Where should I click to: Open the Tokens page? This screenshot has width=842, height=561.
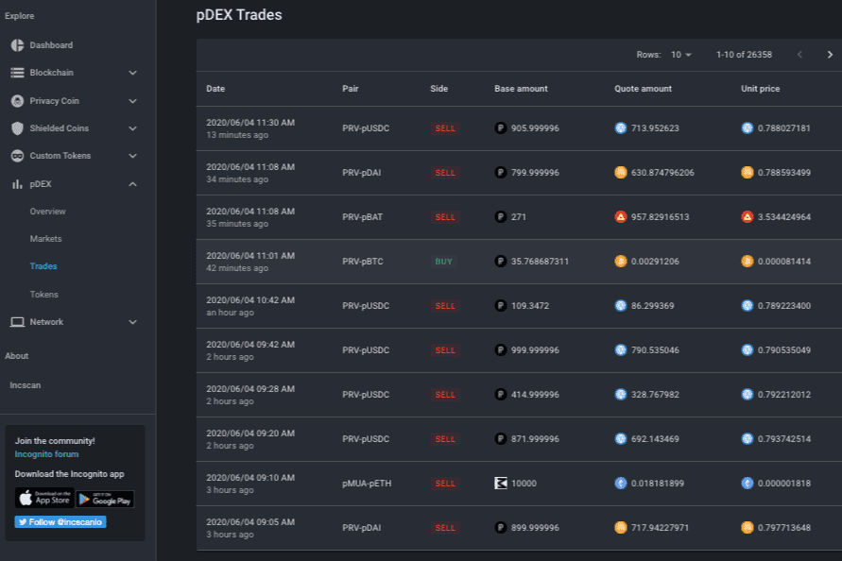click(x=45, y=294)
